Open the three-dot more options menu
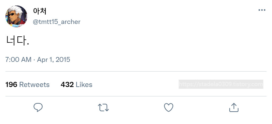 pos(262,10)
